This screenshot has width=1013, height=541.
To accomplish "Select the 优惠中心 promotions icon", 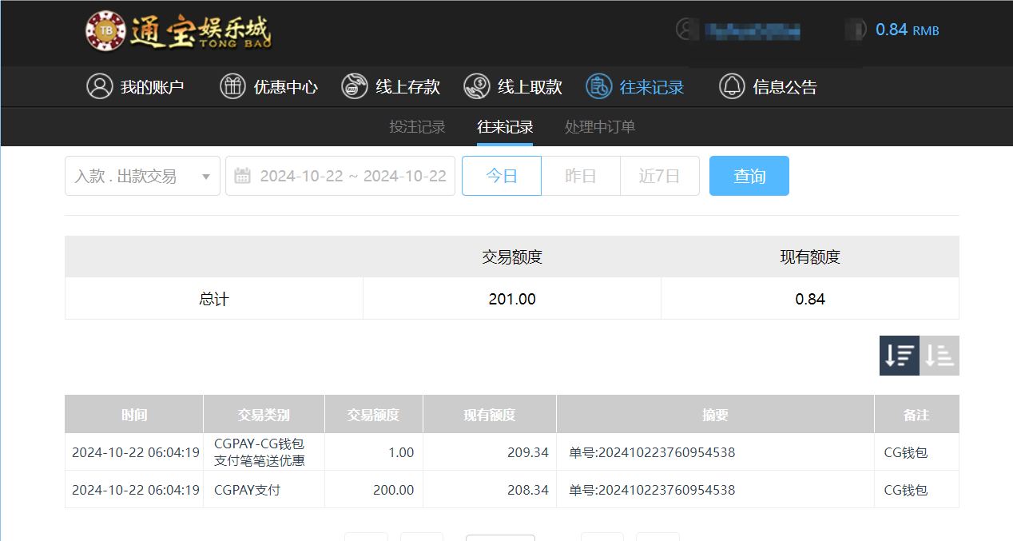I will coord(232,86).
